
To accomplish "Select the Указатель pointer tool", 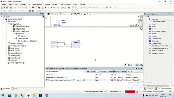I will coord(155,19).
